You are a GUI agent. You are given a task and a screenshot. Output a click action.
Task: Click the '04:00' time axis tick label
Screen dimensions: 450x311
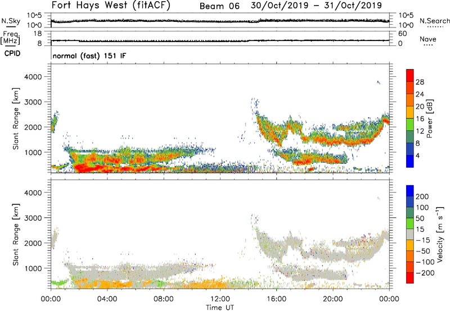(x=107, y=299)
